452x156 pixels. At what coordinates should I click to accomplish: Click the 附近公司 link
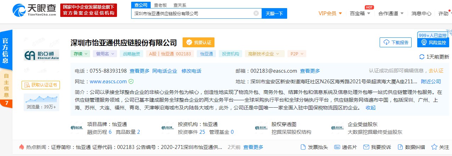coord(431,82)
